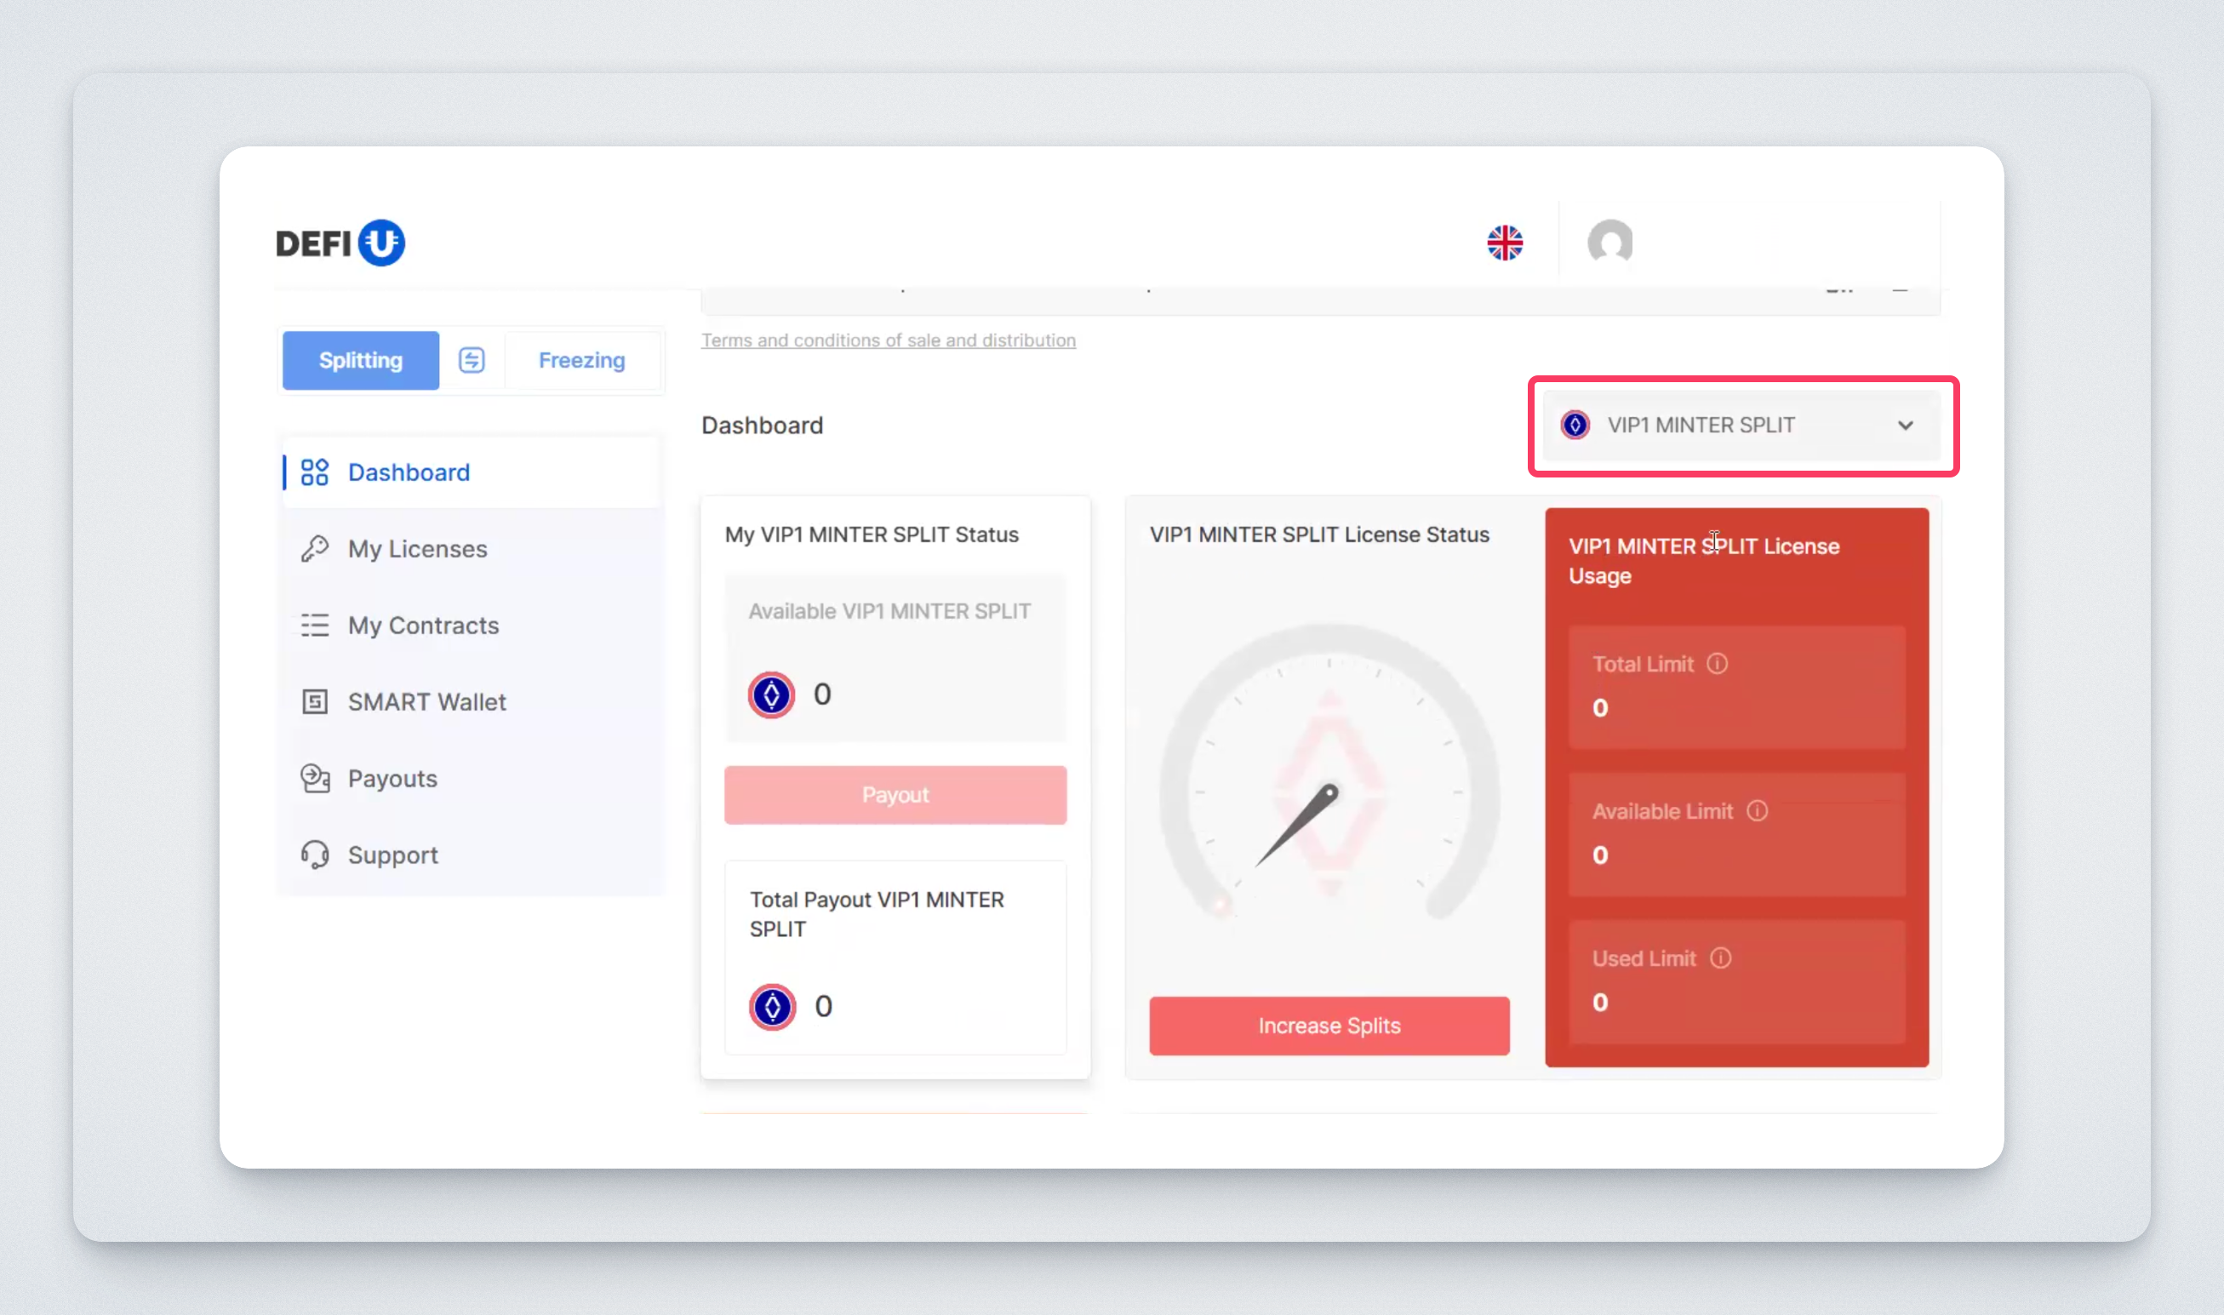Click the user profile avatar icon

[x=1610, y=242]
